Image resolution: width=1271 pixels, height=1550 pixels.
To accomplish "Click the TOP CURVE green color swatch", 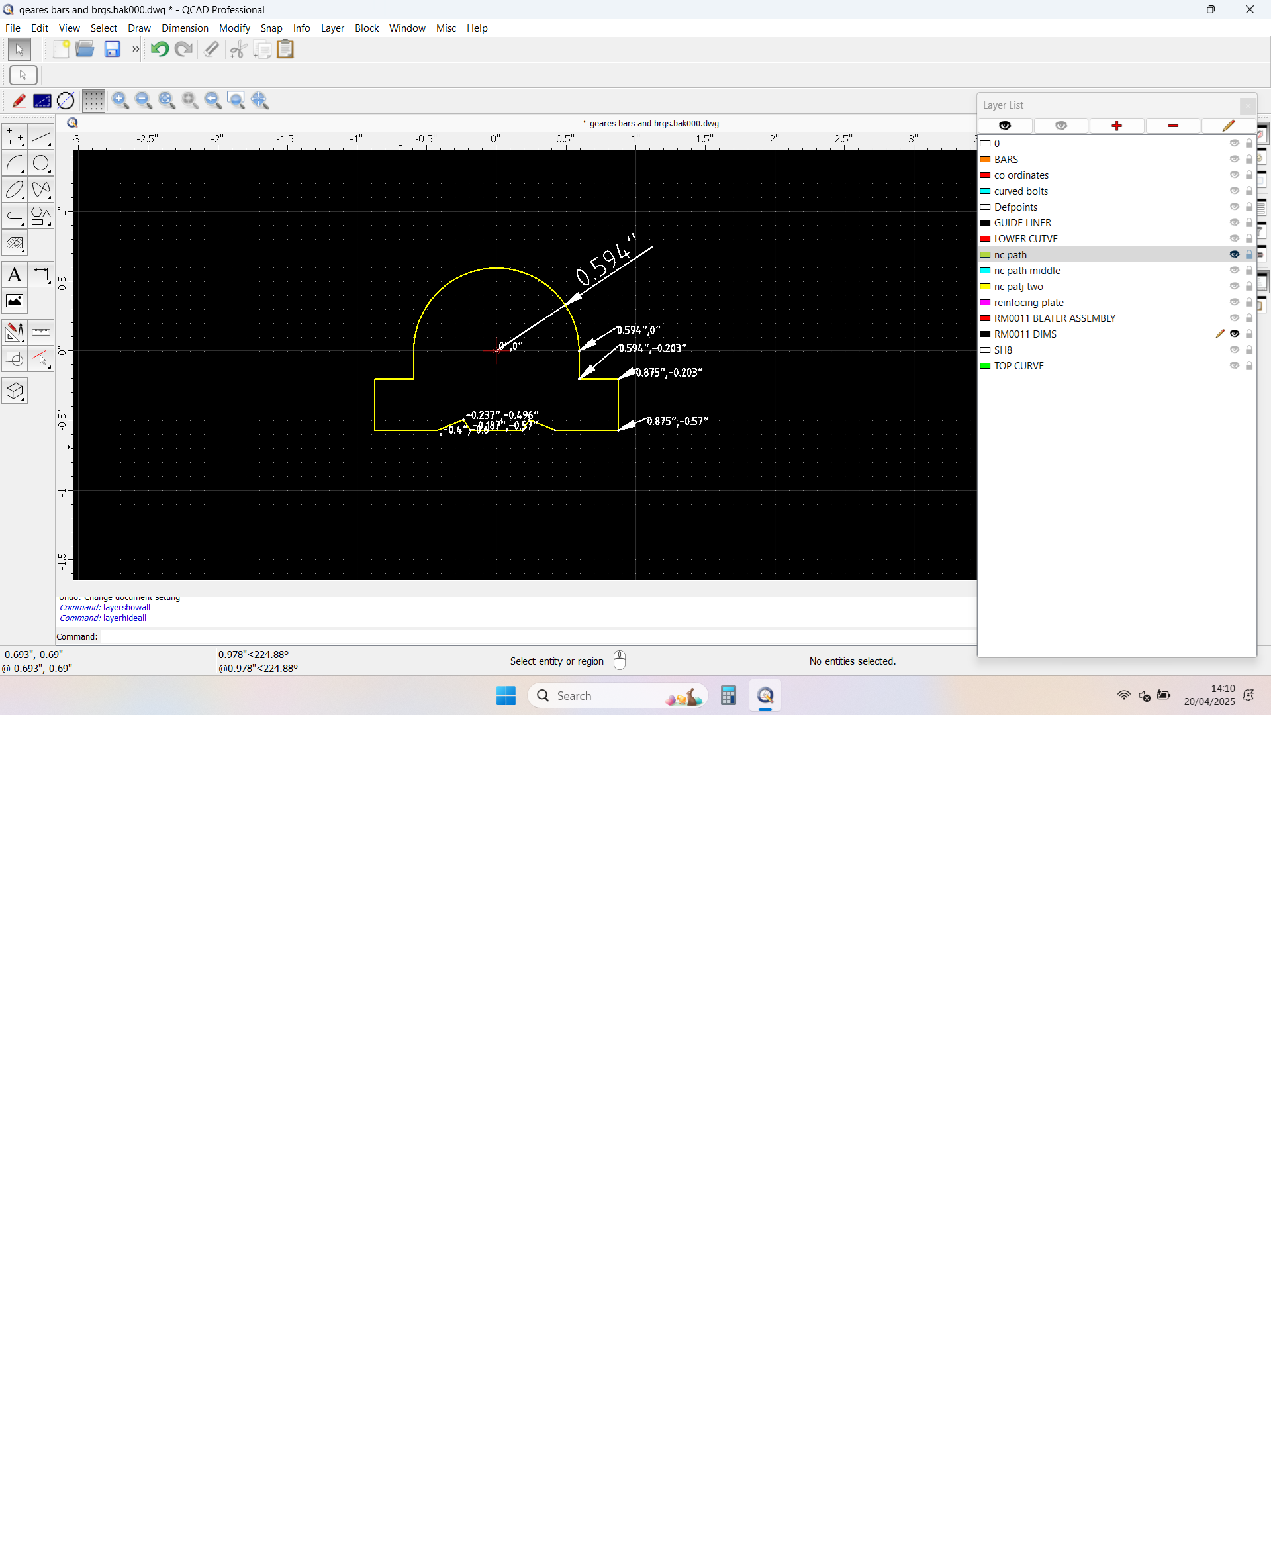I will 985,366.
